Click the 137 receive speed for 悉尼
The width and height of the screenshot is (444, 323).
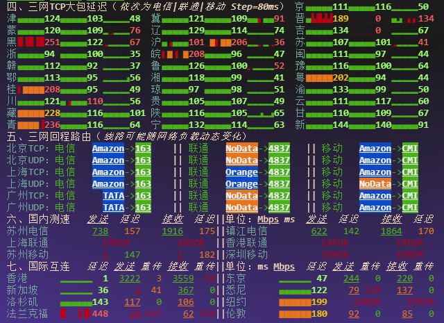[404, 290]
